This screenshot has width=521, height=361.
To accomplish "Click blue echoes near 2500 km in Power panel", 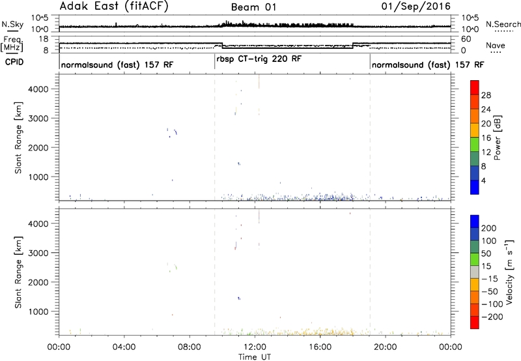I will pos(175,132).
